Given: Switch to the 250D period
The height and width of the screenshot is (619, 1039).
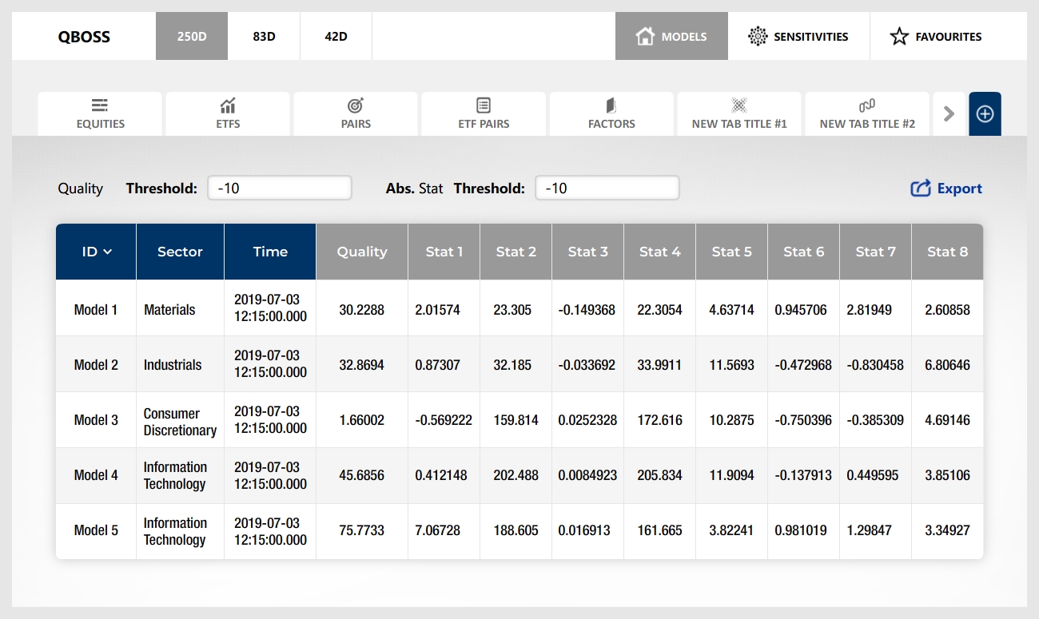Looking at the screenshot, I should 192,36.
